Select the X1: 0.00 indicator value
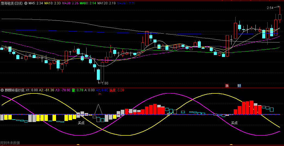 pos(32,90)
